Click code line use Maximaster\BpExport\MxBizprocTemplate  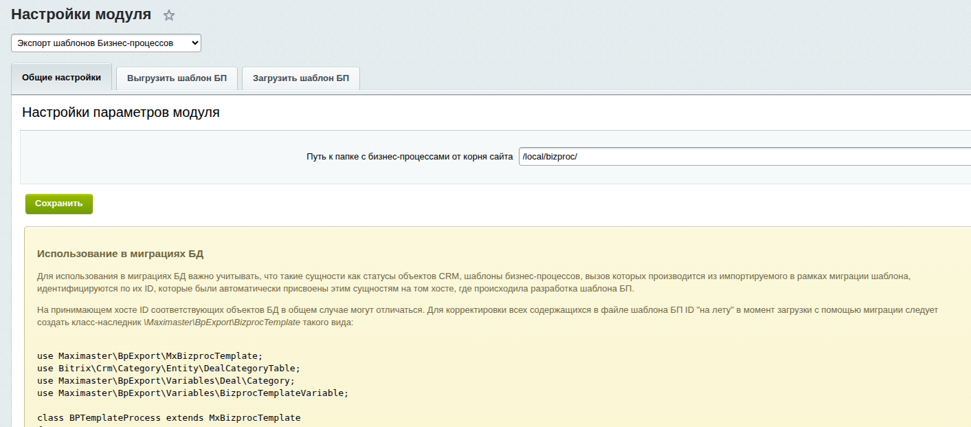coord(150,356)
